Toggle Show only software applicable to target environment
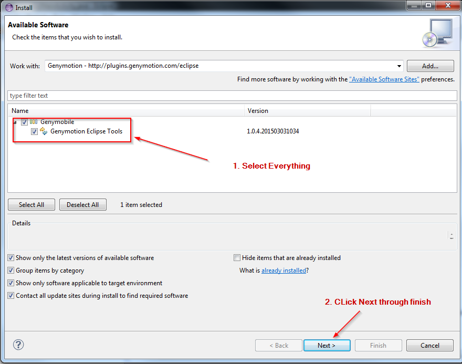 (x=11, y=283)
